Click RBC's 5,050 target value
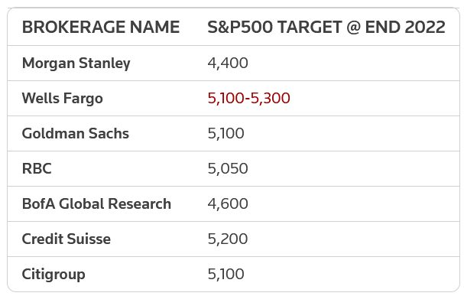This screenshot has height=296, width=464. 228,168
